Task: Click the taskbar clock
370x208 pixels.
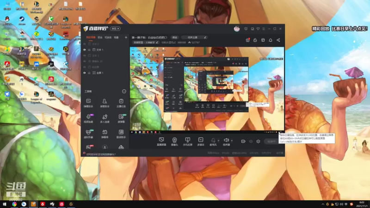Action: click(362, 204)
